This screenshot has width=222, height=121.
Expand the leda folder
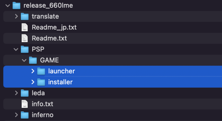click(x=16, y=93)
